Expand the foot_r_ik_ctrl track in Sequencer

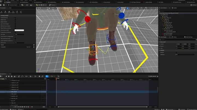(10, 92)
